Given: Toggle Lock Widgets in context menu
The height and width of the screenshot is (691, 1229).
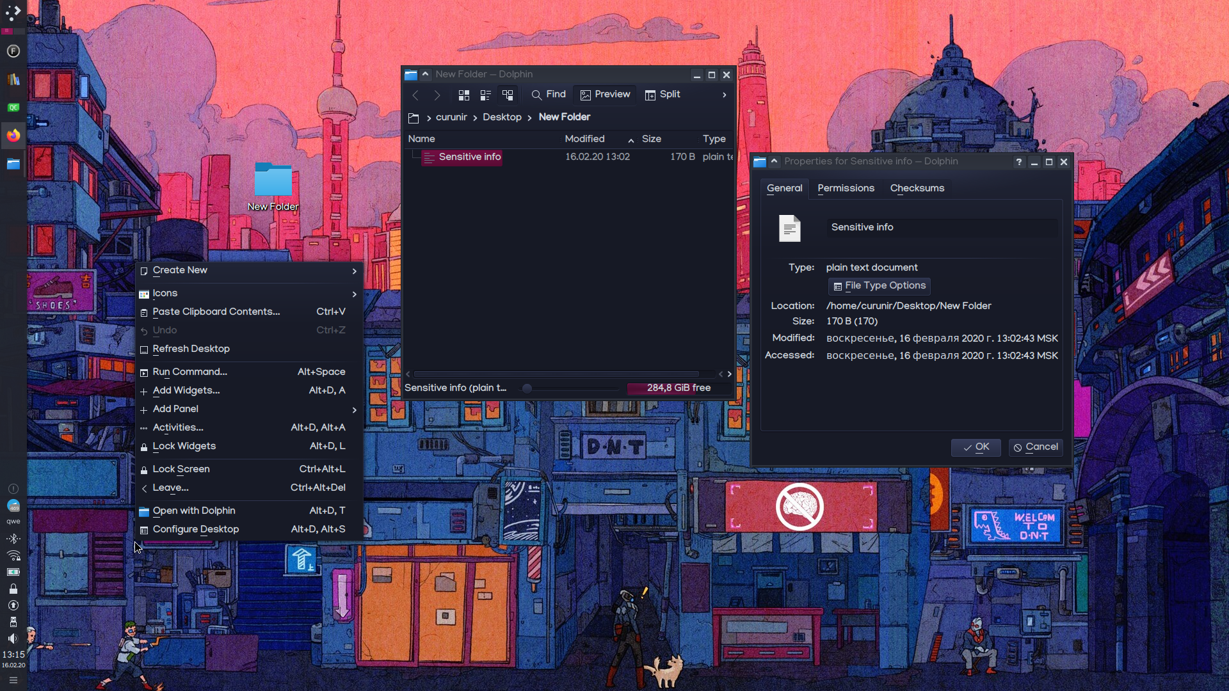Looking at the screenshot, I should click(184, 446).
